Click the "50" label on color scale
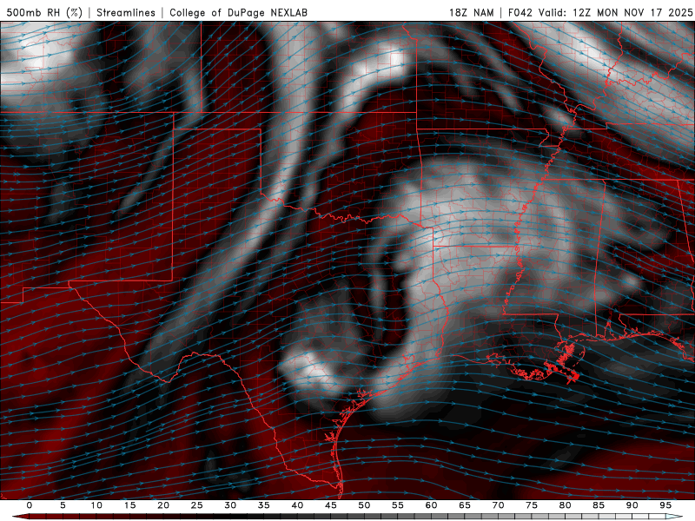The width and height of the screenshot is (695, 521). [x=364, y=505]
